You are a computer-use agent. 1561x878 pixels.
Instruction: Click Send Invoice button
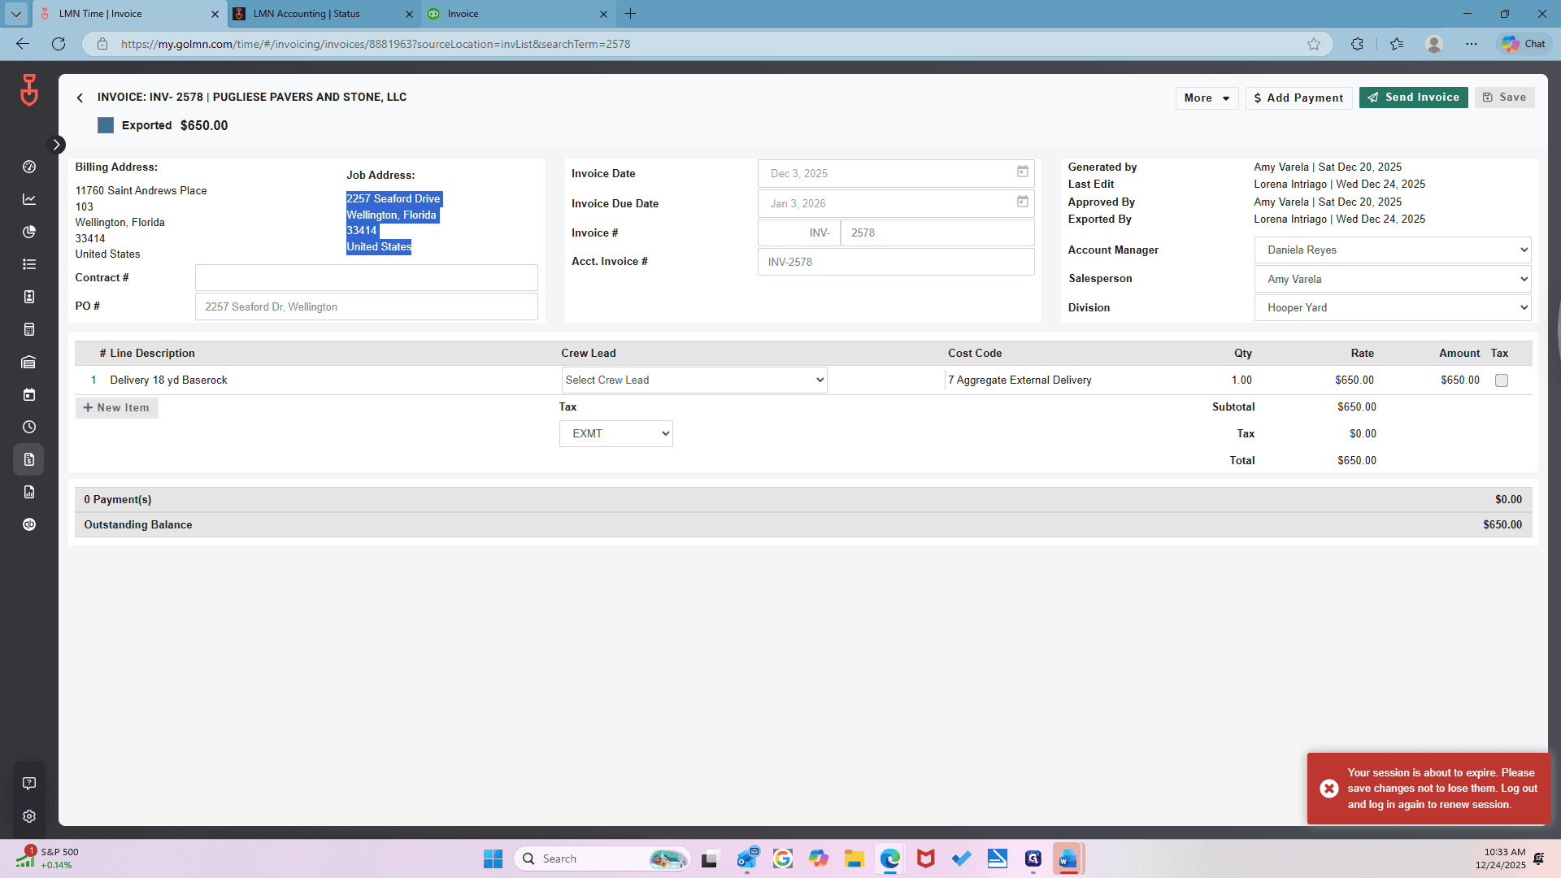(1413, 98)
